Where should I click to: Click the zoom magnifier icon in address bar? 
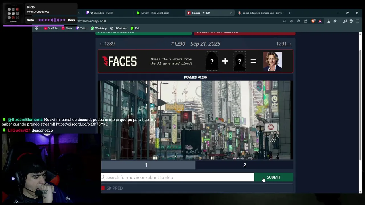click(299, 21)
